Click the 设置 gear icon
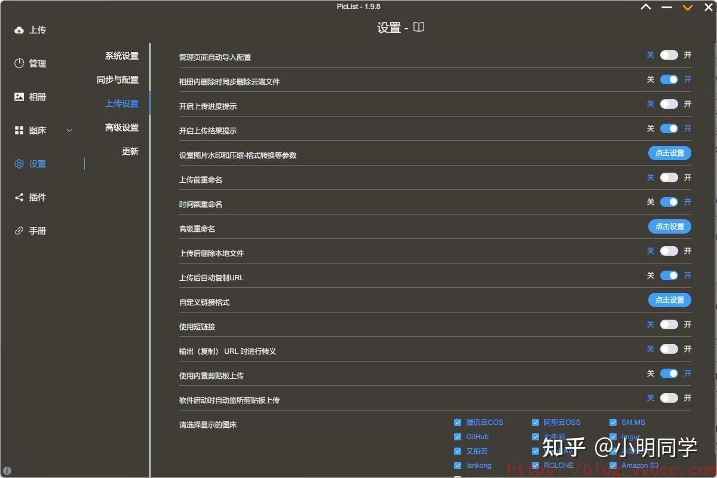The image size is (717, 478). [19, 164]
